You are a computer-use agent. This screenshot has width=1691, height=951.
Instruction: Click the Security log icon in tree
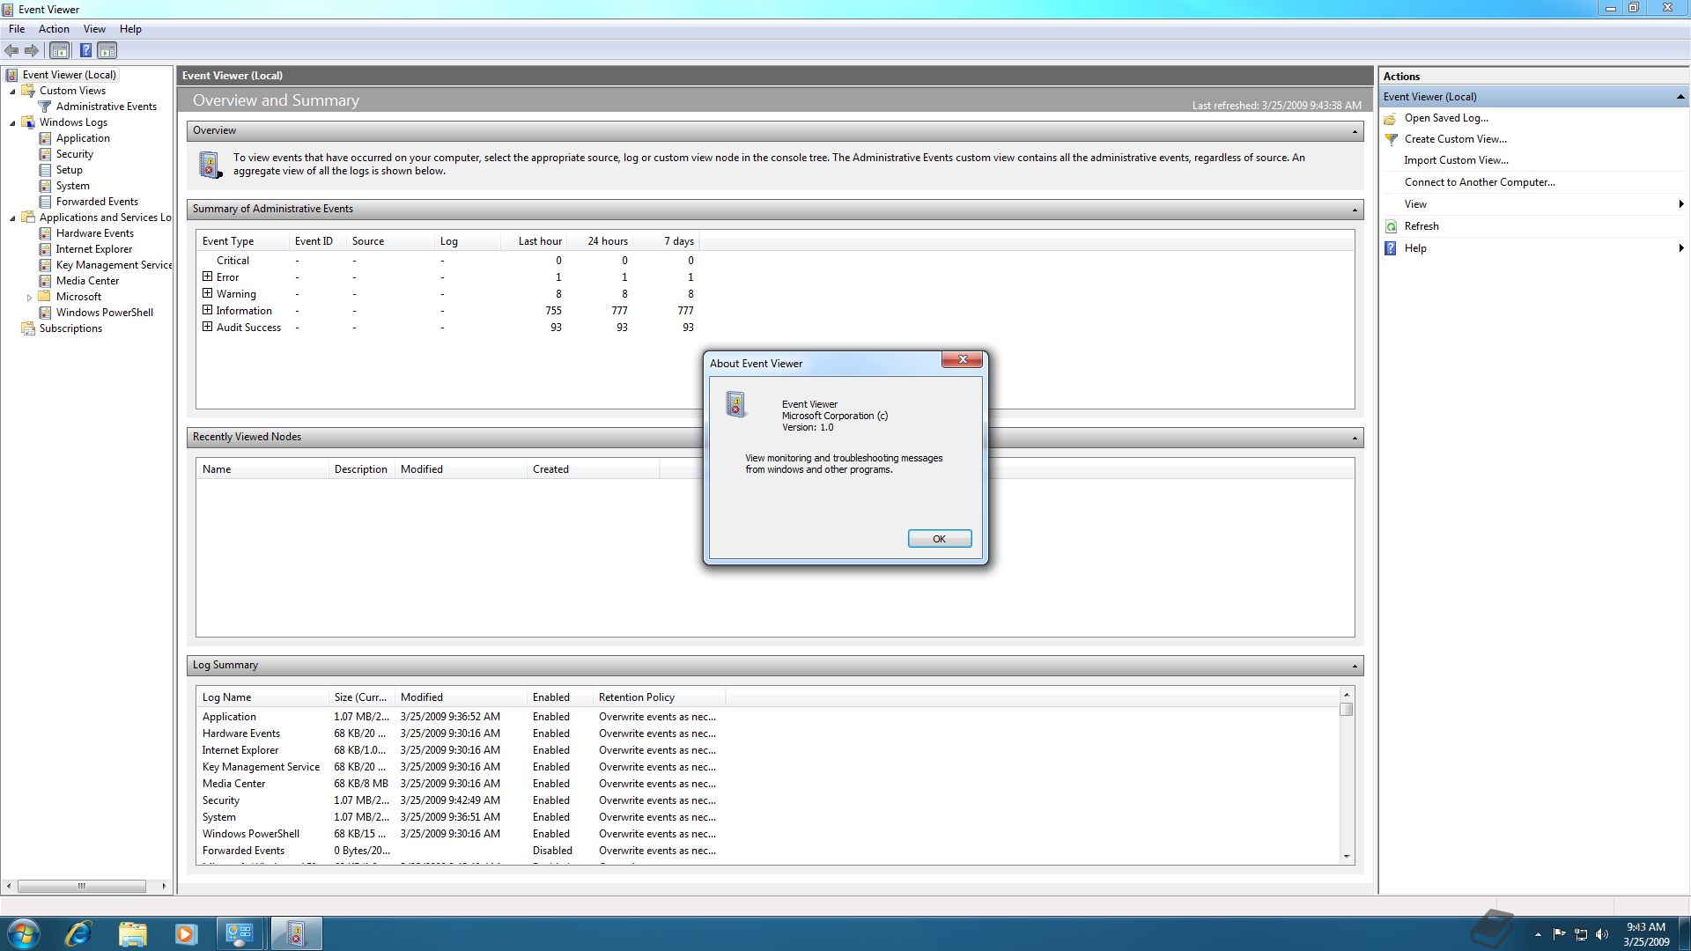45,154
